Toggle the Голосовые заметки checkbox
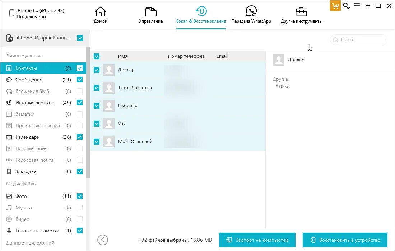395x251 pixels. click(x=80, y=231)
